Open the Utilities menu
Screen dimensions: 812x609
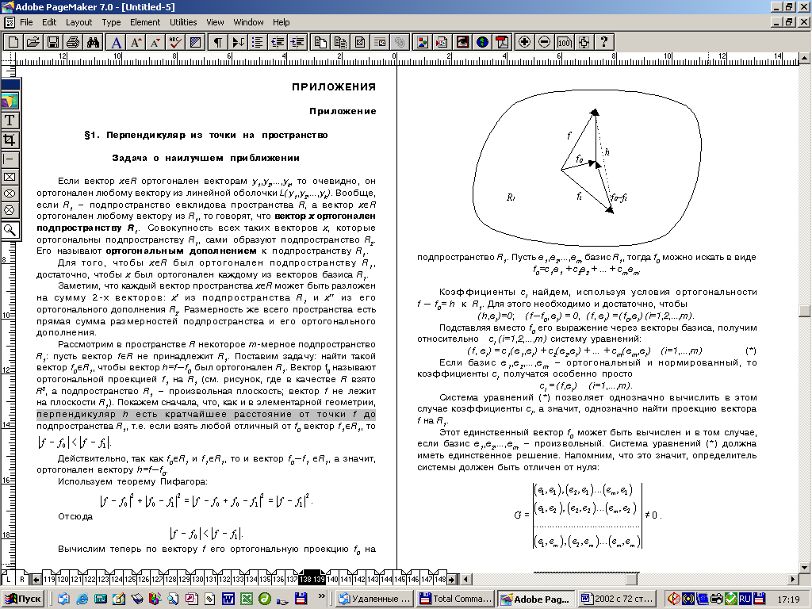pos(183,22)
